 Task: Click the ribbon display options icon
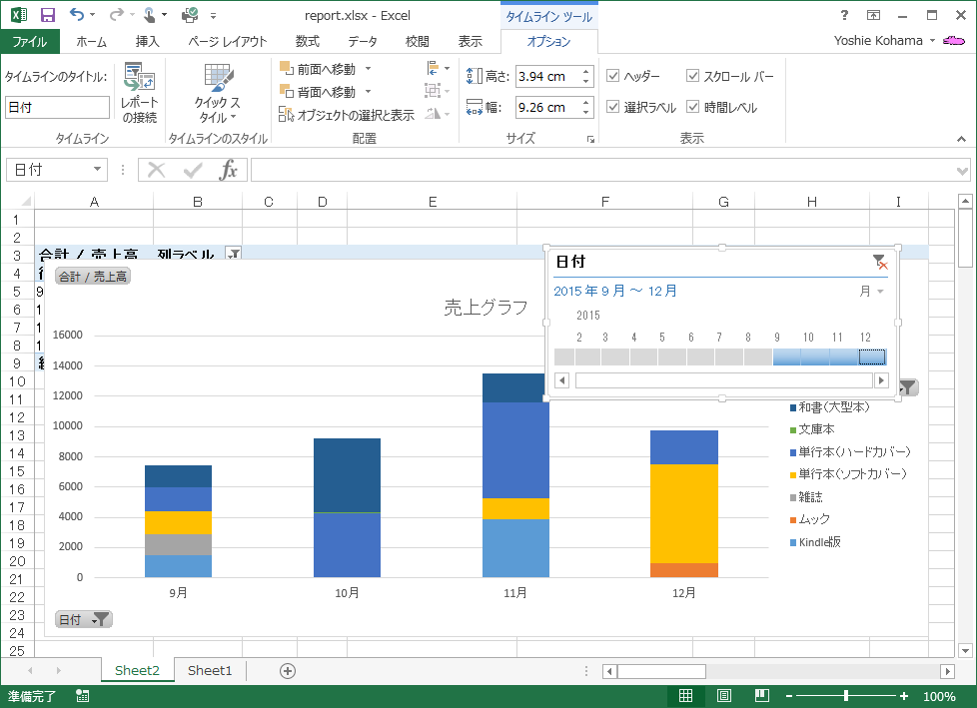tap(873, 15)
